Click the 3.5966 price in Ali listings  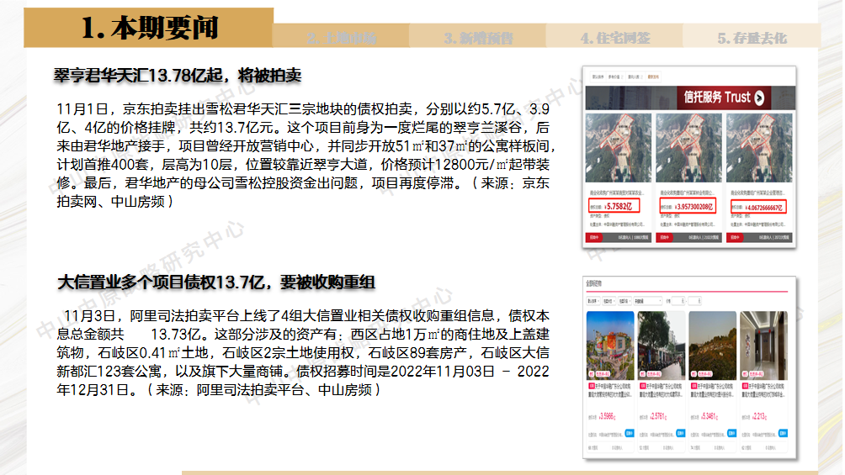coord(607,416)
